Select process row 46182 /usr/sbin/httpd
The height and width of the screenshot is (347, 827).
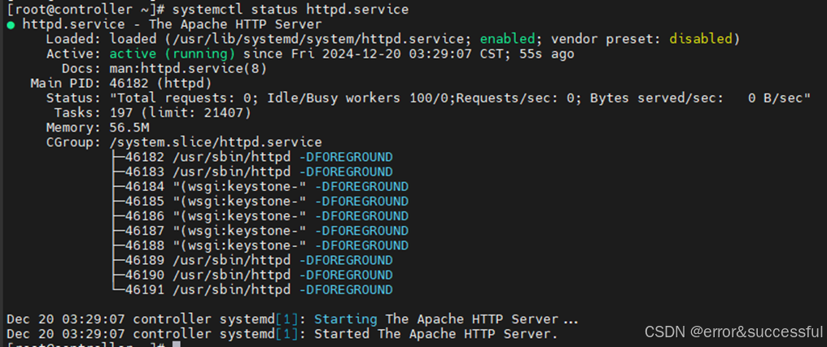[252, 157]
